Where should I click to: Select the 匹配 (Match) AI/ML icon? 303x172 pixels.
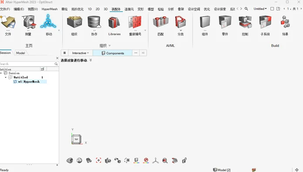click(x=161, y=22)
